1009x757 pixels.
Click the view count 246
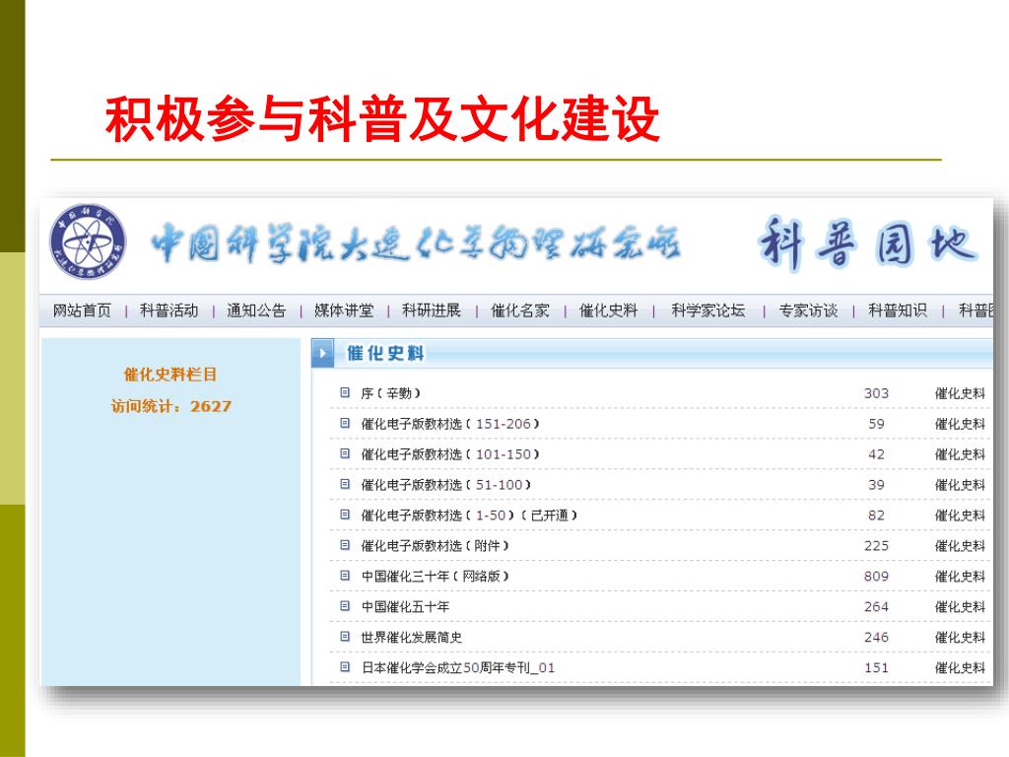876,638
